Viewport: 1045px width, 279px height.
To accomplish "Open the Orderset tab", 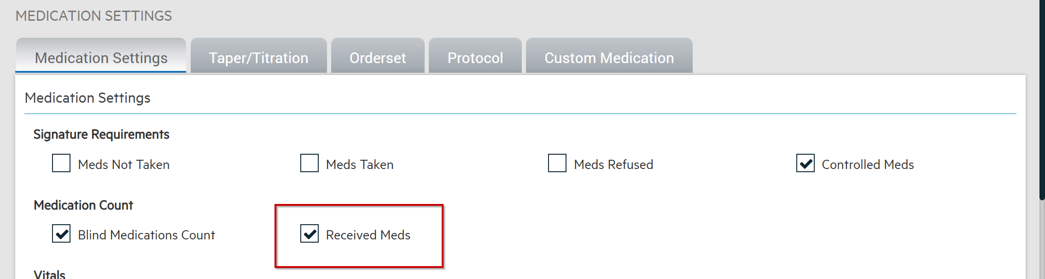I will [378, 57].
